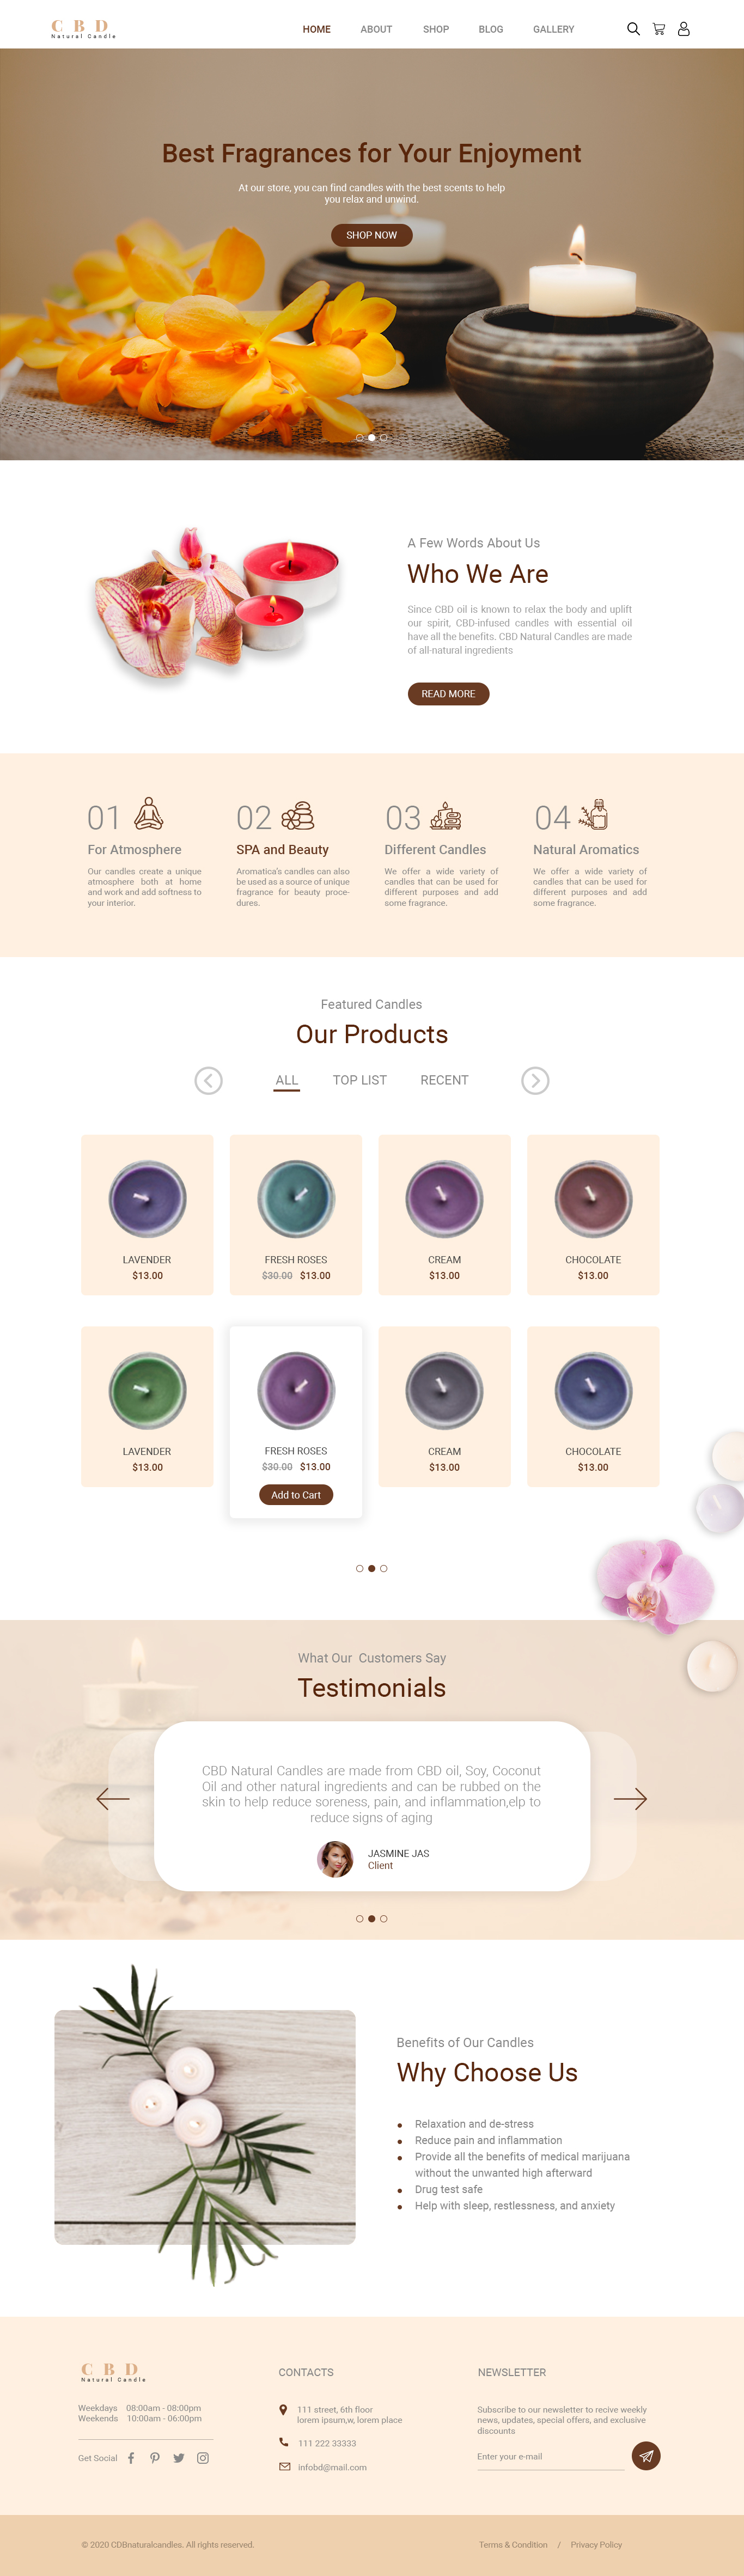Image resolution: width=744 pixels, height=2576 pixels.
Task: Select the third products pagination dot
Action: [384, 1568]
